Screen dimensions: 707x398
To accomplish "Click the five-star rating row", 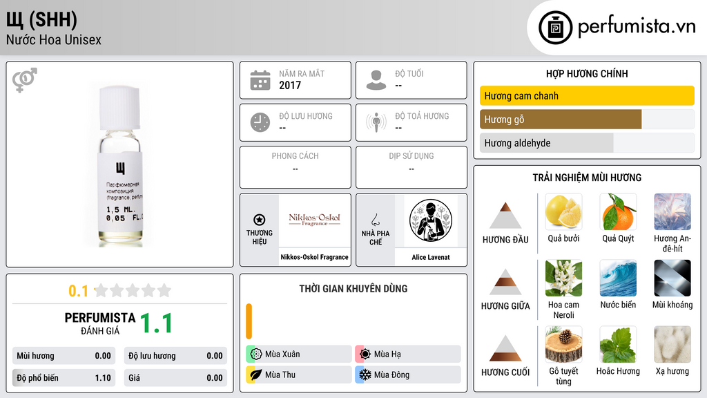I will [x=133, y=290].
